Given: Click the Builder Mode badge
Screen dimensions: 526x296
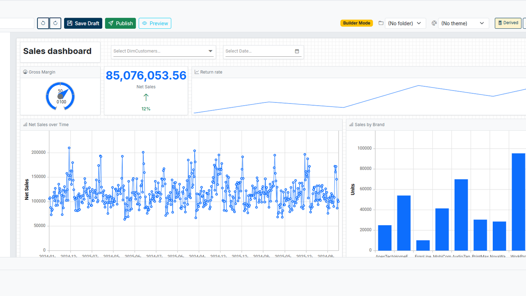Looking at the screenshot, I should click(x=357, y=23).
